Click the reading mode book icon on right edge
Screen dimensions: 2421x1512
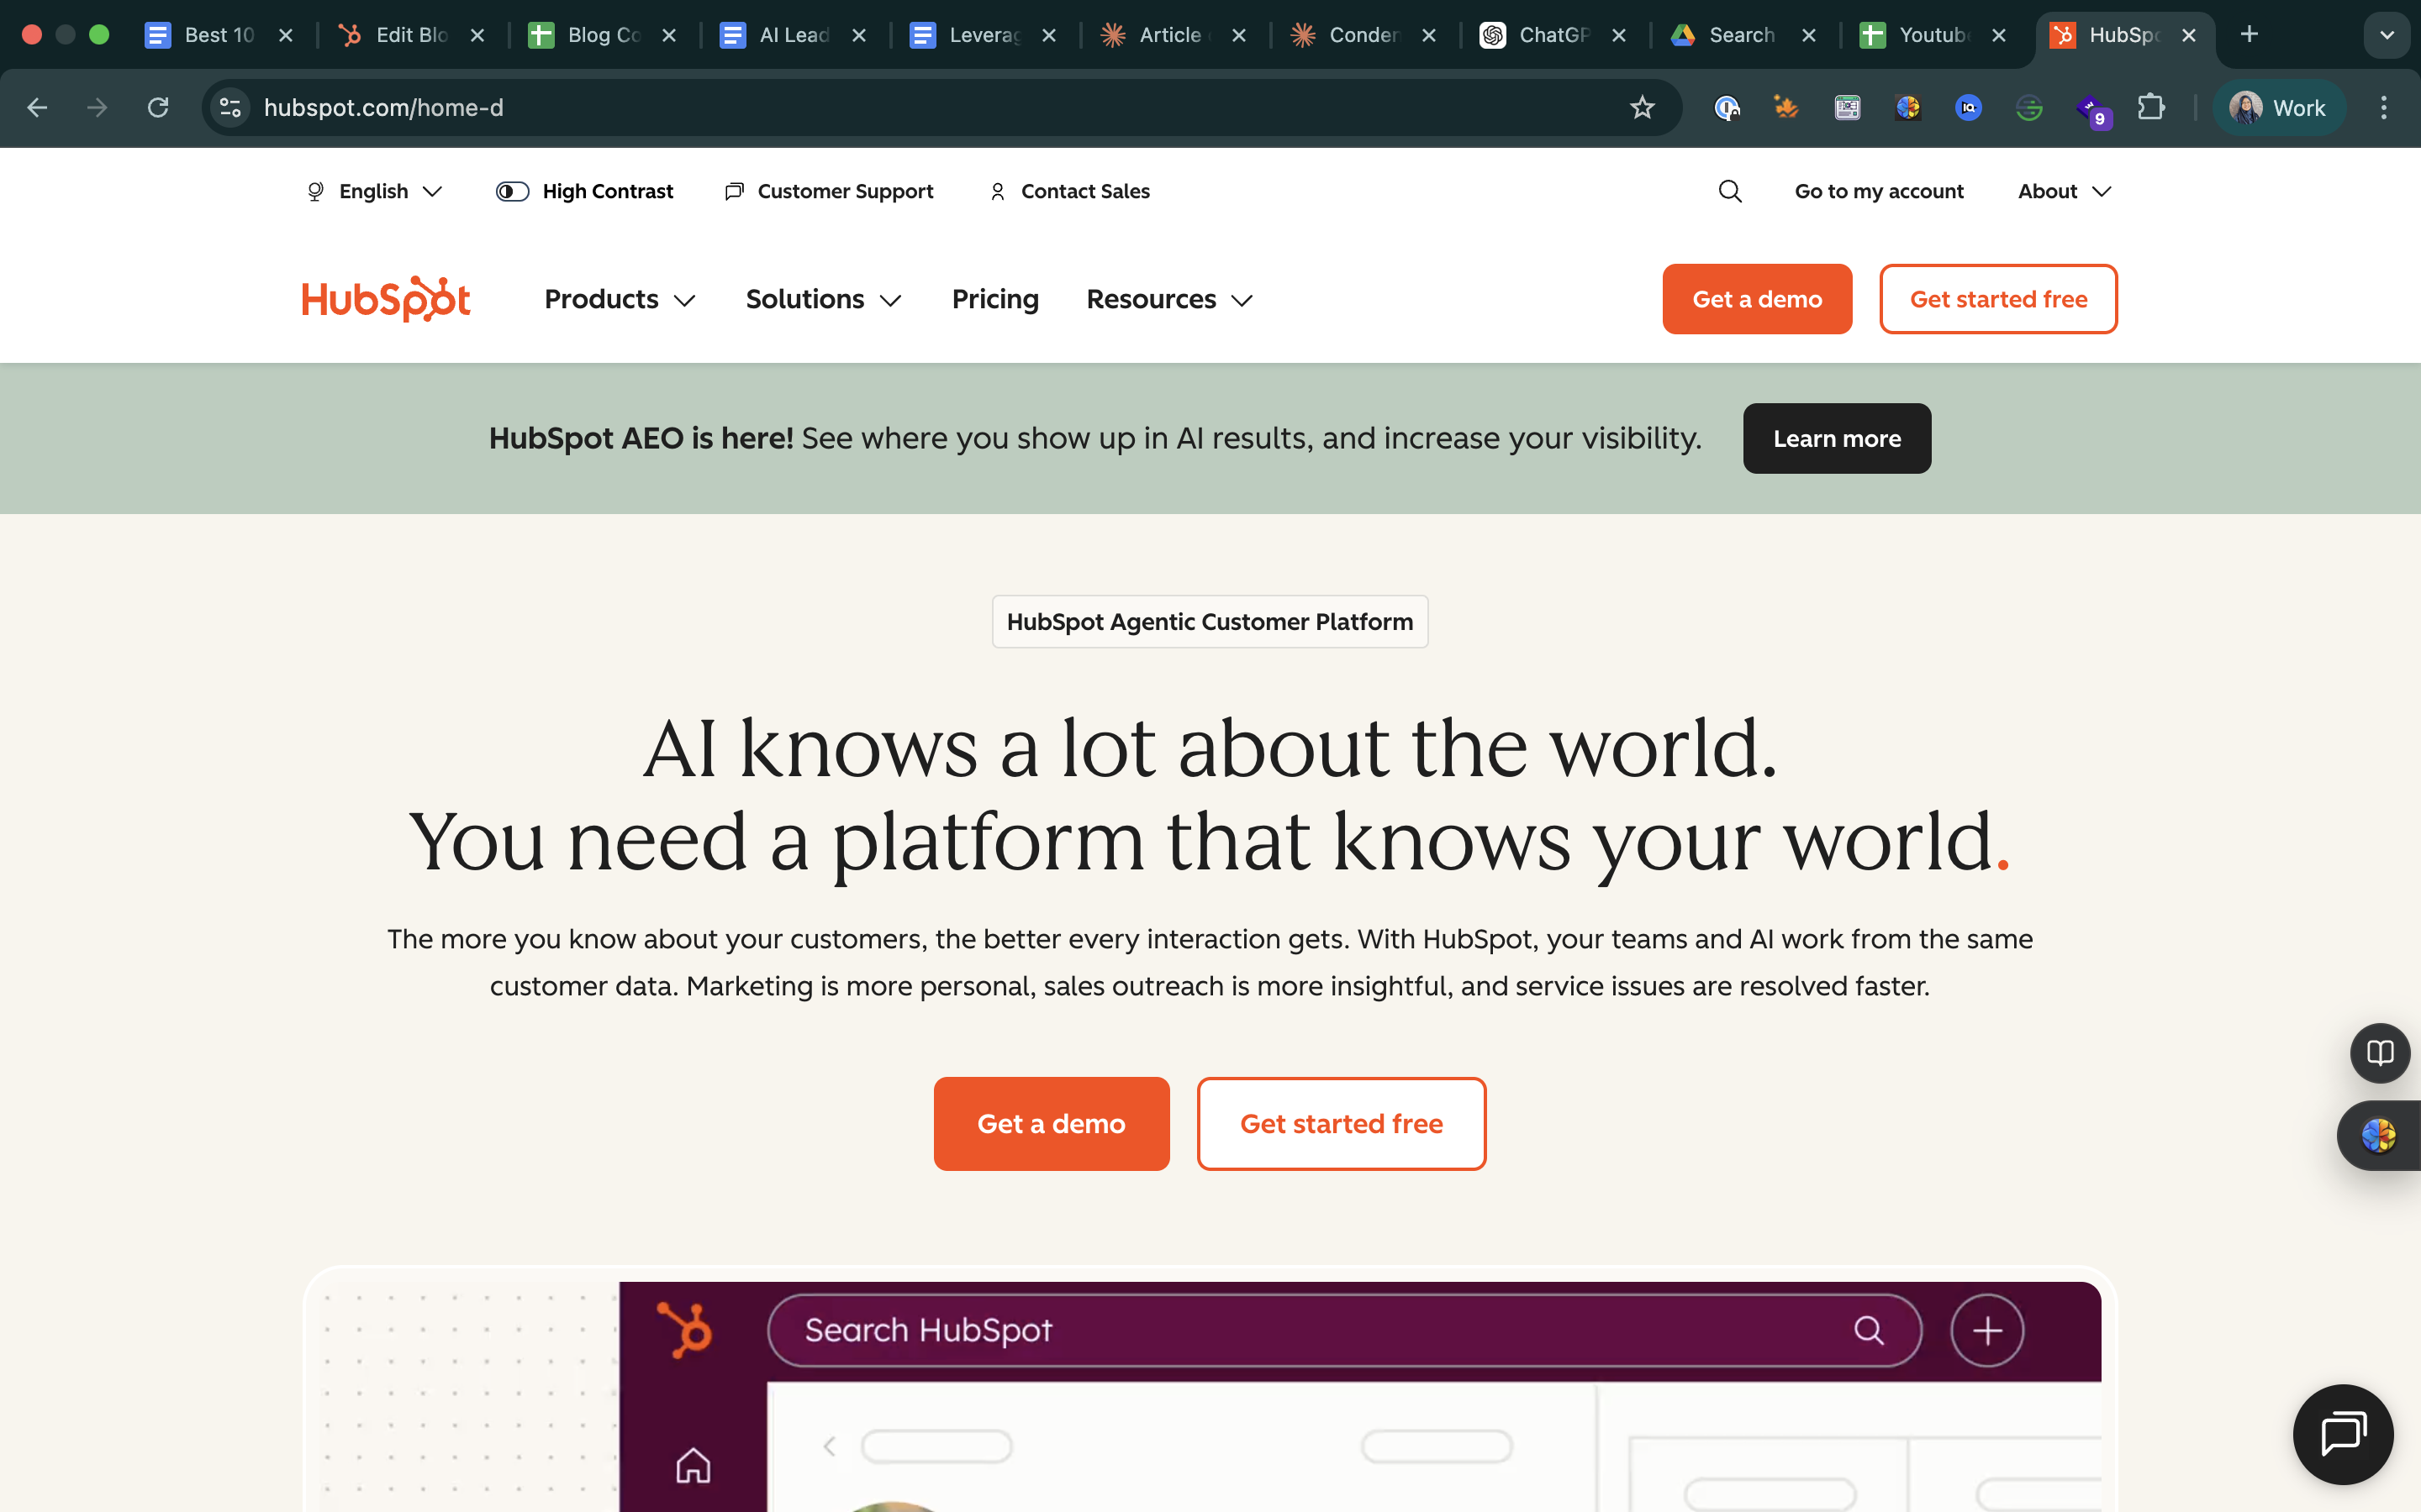(x=2379, y=1052)
